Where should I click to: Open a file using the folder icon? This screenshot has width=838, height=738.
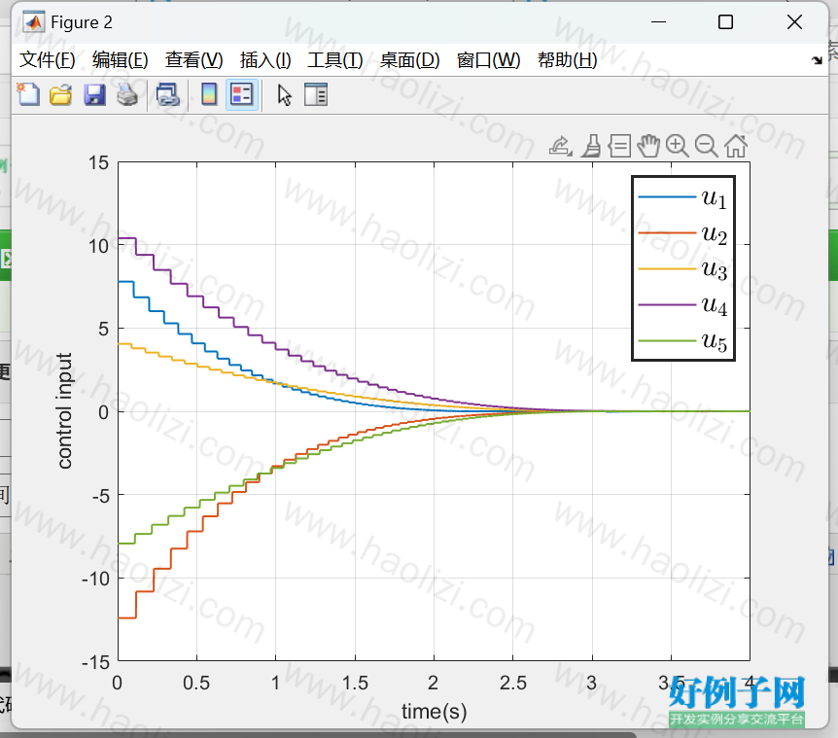point(61,94)
